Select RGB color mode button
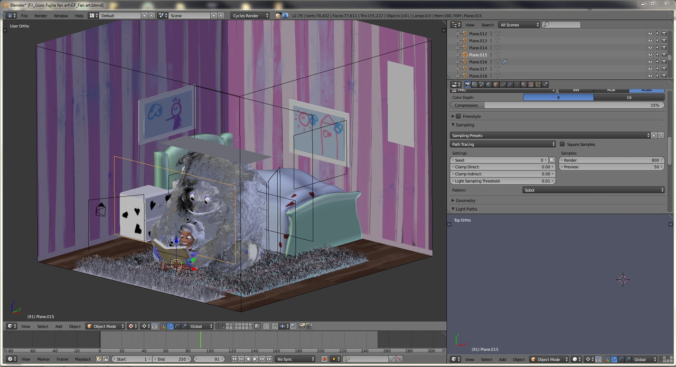 [611, 90]
